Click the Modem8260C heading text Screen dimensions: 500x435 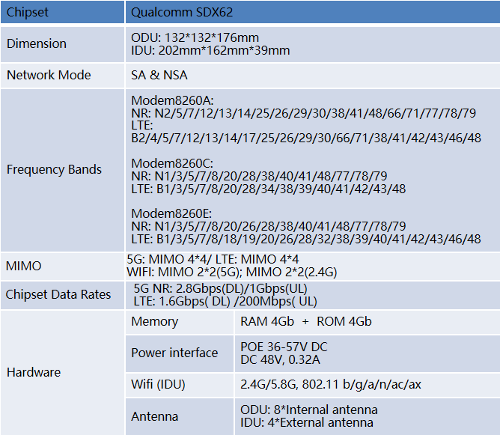click(x=172, y=163)
